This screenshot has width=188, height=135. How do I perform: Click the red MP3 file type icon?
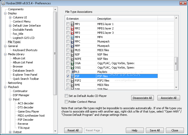click(x=72, y=32)
